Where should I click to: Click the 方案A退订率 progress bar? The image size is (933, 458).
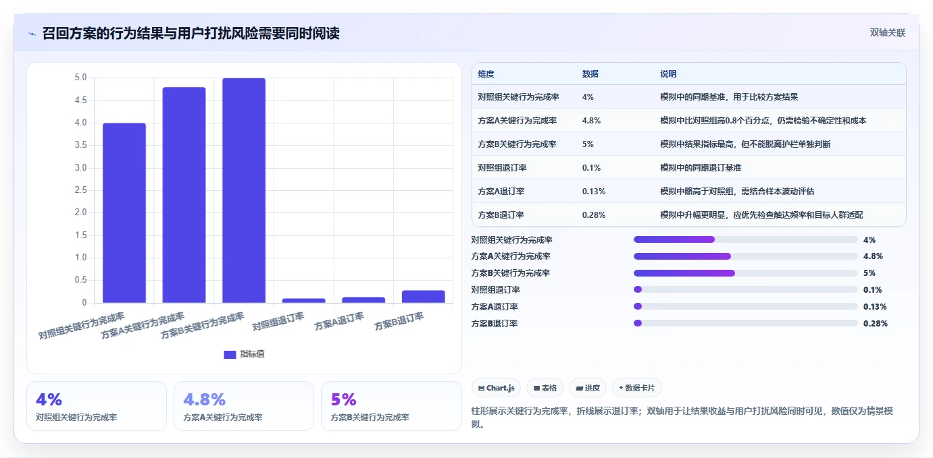click(746, 307)
